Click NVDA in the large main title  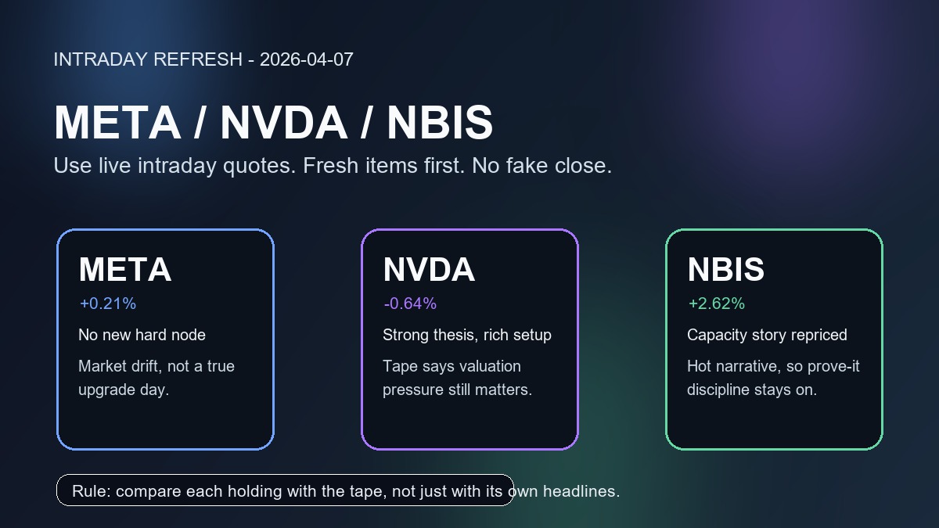pyautogui.click(x=283, y=123)
